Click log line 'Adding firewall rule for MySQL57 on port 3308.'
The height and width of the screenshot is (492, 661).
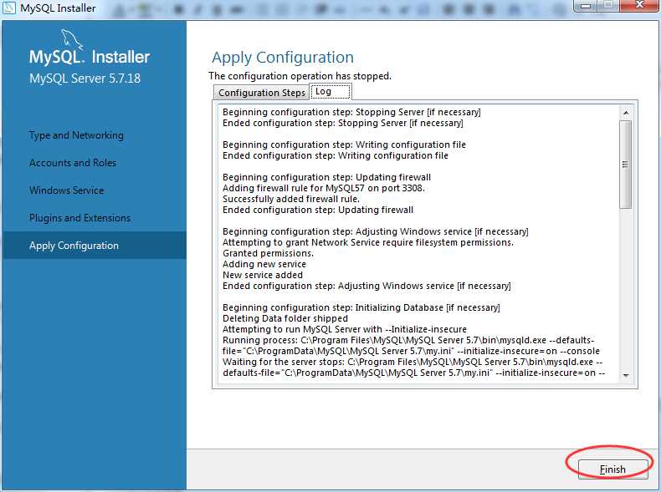click(323, 188)
